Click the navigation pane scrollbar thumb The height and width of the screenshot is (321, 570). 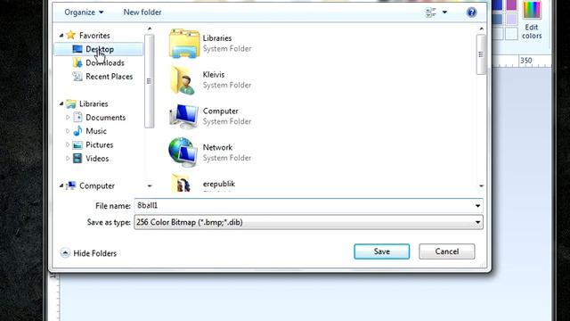[x=149, y=81]
